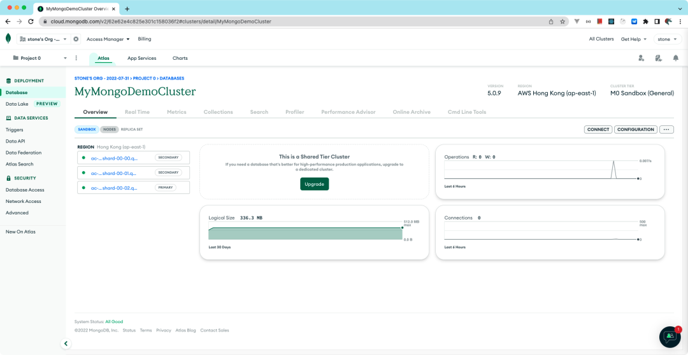
Task: Open the Atlas Blog footer link
Action: tap(185, 330)
